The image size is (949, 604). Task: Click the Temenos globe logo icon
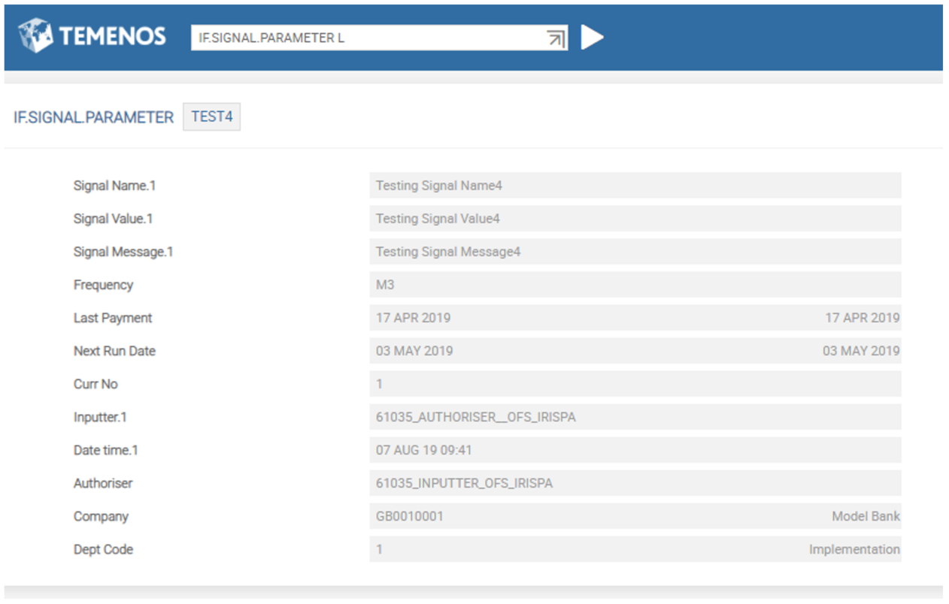coord(35,36)
